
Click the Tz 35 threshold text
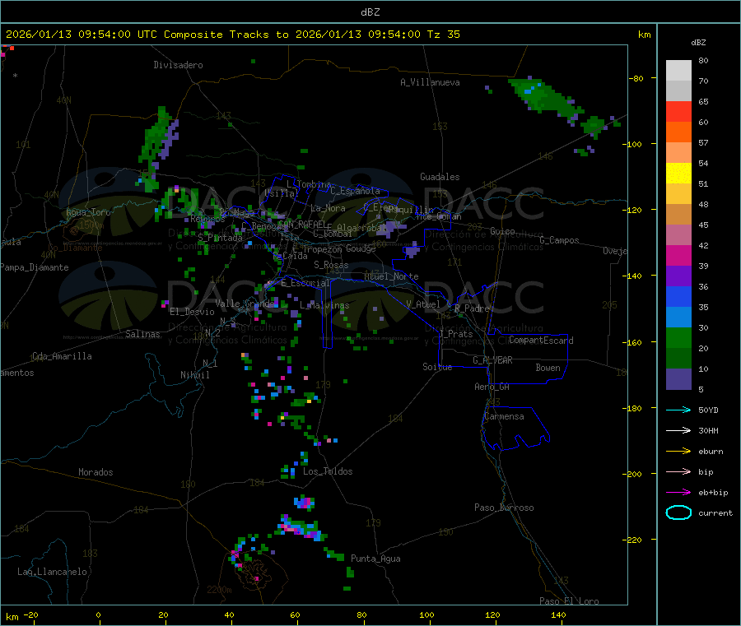(443, 35)
